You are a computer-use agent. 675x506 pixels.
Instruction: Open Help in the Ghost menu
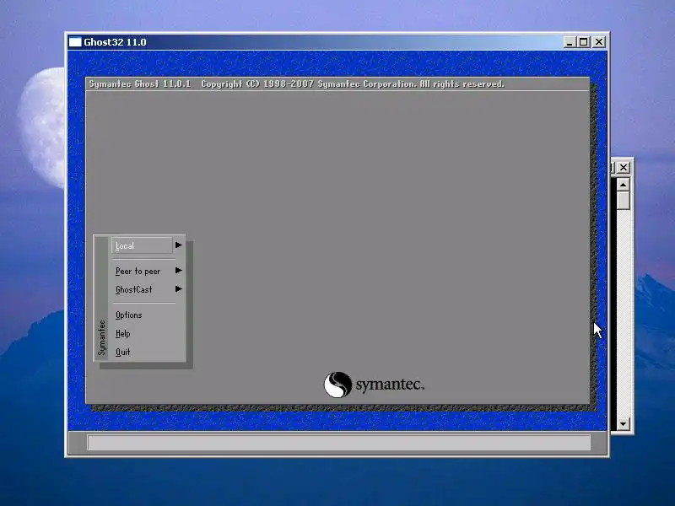[122, 333]
